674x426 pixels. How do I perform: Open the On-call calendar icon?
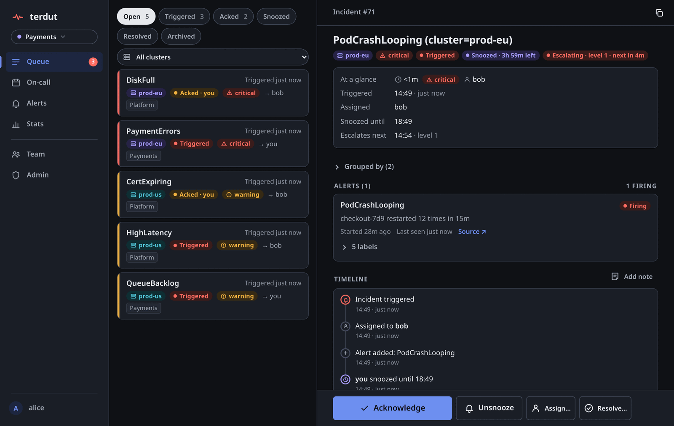(16, 83)
